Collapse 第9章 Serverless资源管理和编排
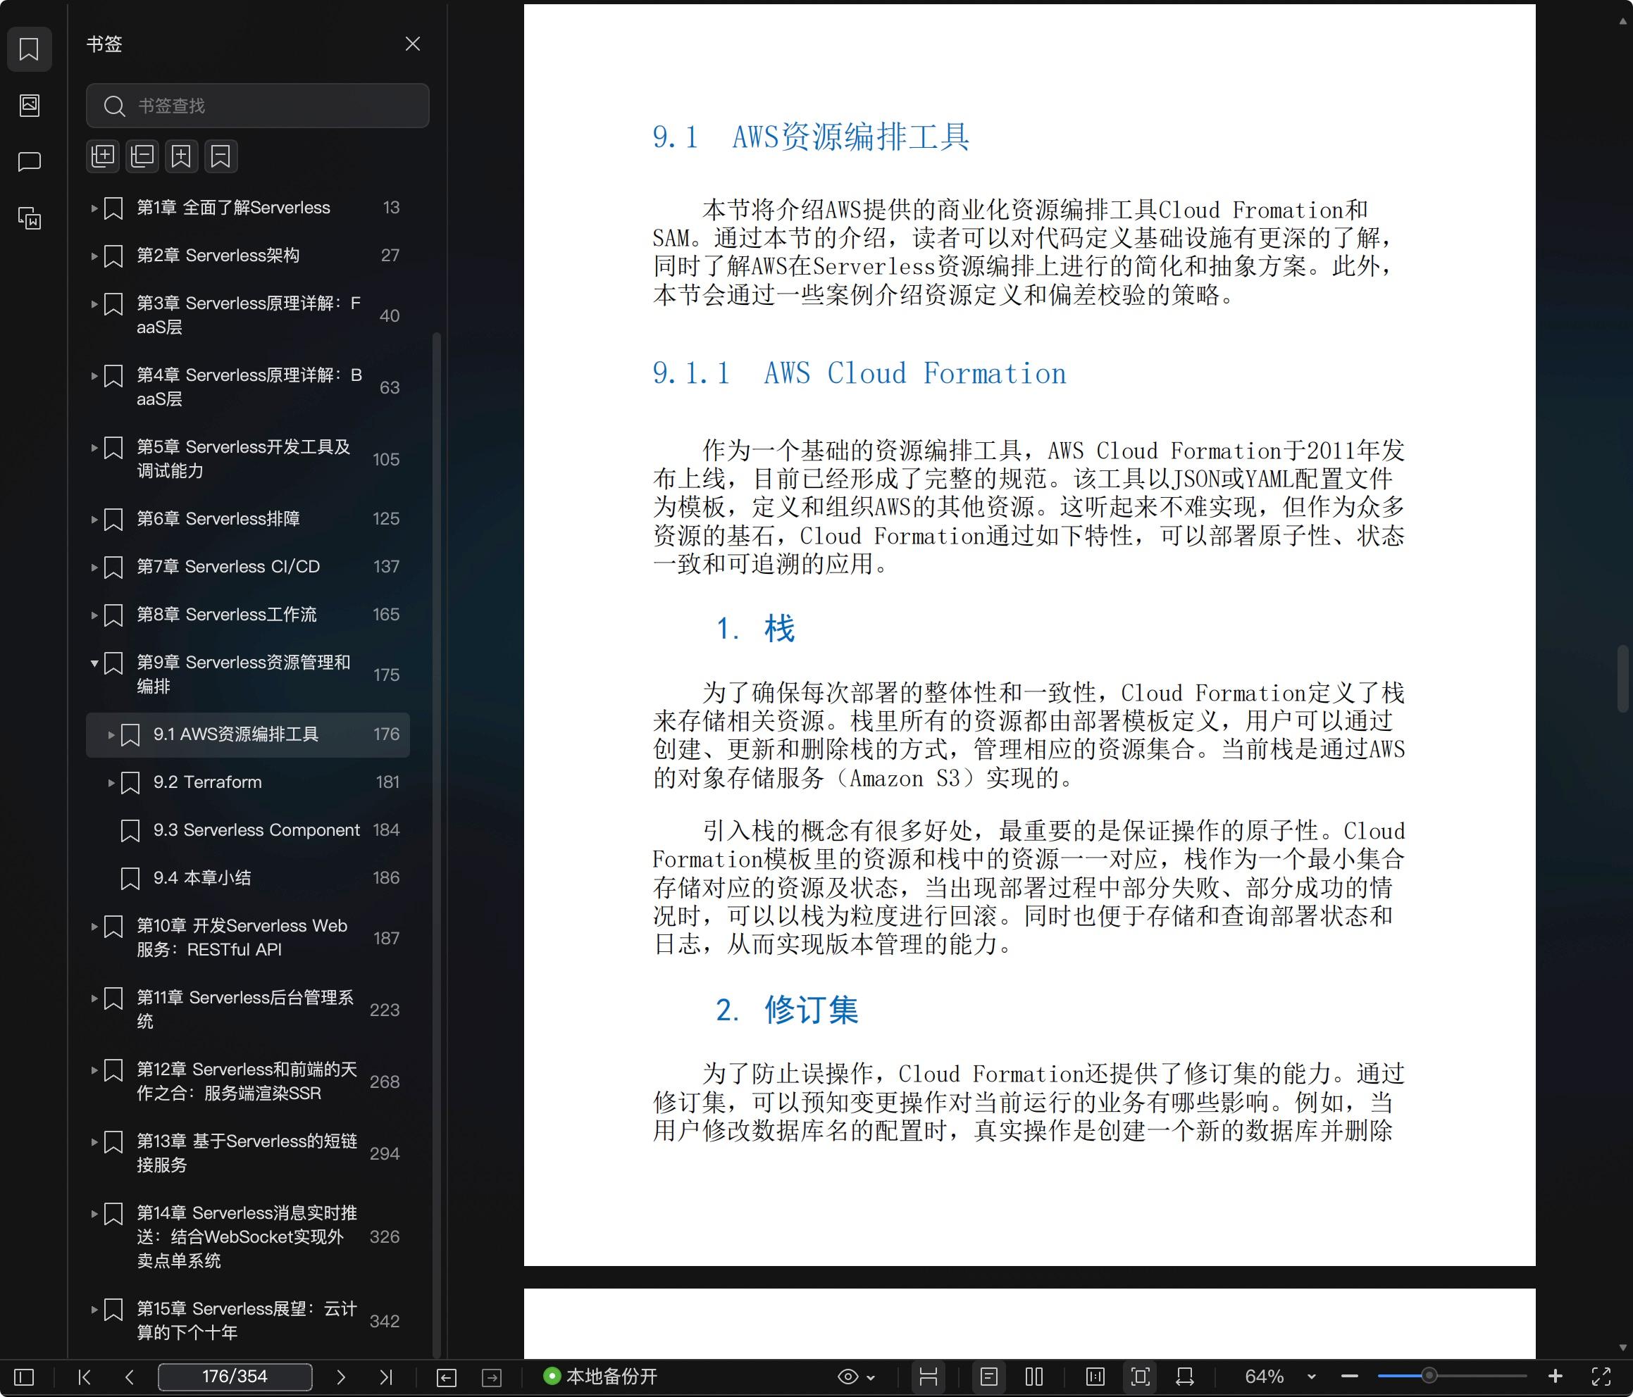 (94, 663)
